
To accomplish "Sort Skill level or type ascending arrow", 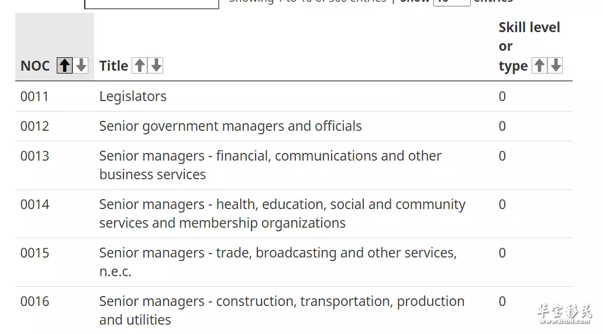I will 539,65.
